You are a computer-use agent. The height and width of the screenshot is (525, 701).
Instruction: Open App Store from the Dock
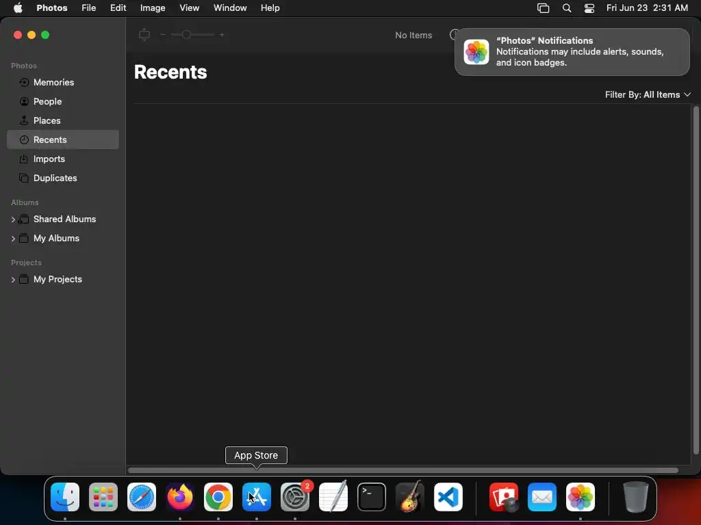pos(257,497)
